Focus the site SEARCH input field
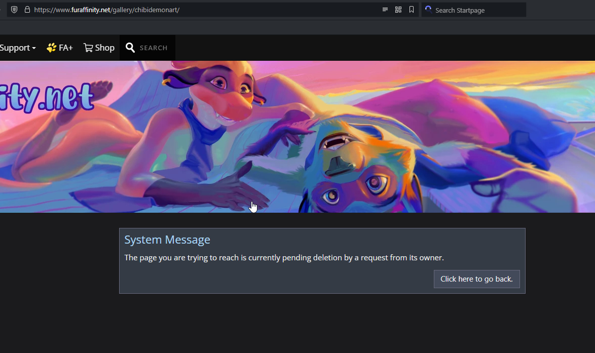Image resolution: width=595 pixels, height=353 pixels. (154, 48)
